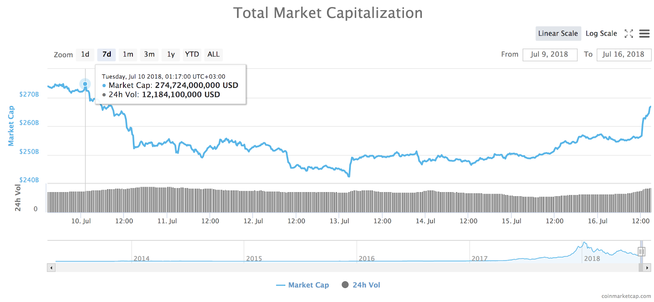Click the From date field showing Jul 9, 2018
The height and width of the screenshot is (302, 654).
point(550,54)
